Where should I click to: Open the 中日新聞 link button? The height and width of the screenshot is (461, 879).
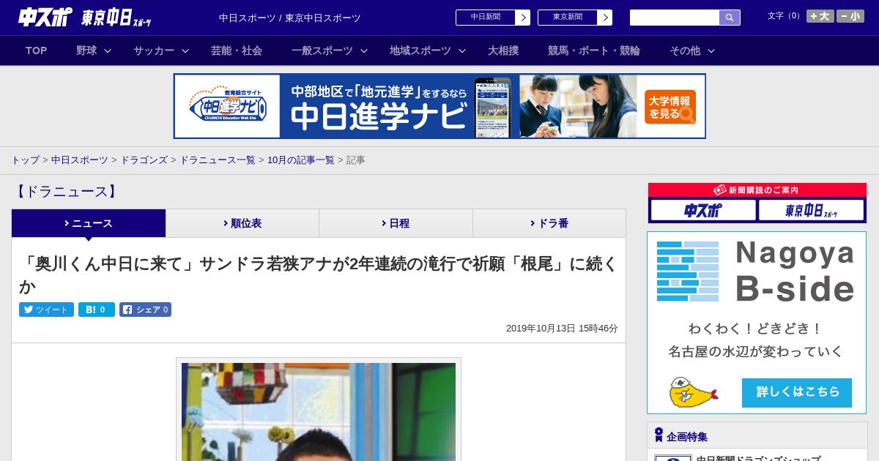(493, 18)
